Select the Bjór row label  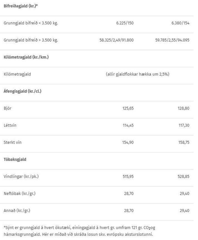pos(7,108)
